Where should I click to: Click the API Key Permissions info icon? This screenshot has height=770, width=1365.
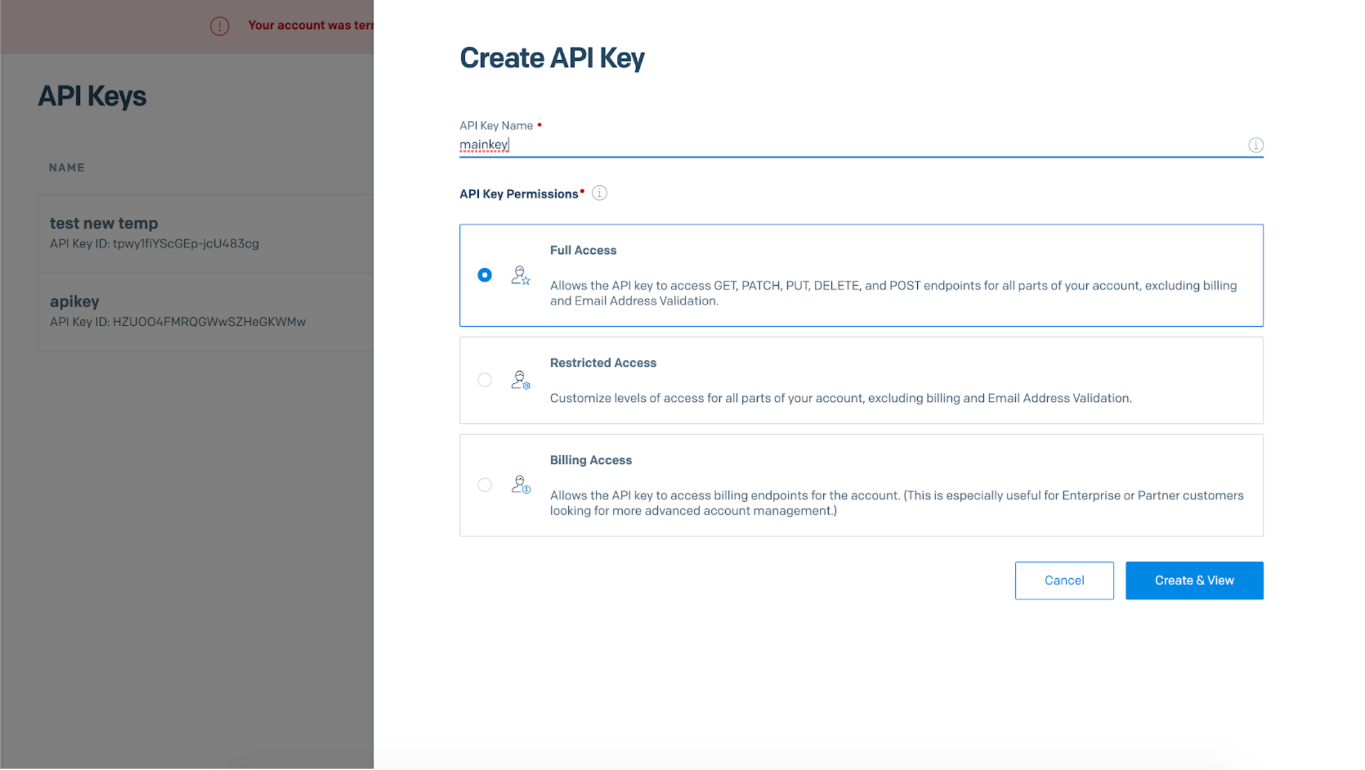click(599, 193)
